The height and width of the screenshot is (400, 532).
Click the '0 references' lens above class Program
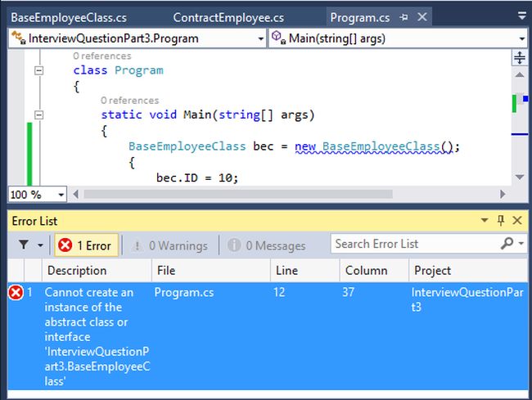[102, 56]
